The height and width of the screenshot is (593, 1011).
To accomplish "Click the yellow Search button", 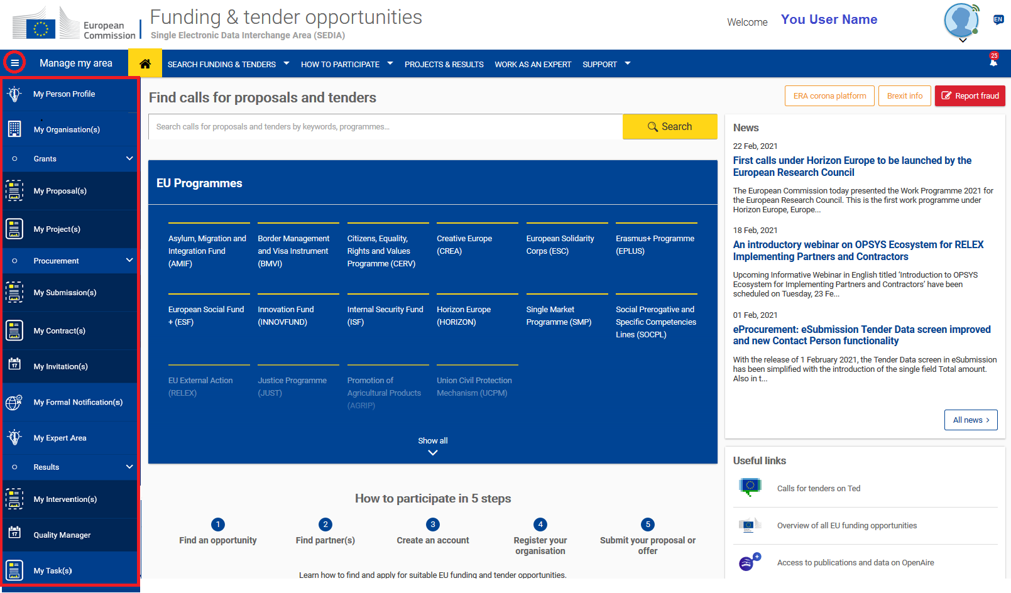I will pyautogui.click(x=670, y=126).
